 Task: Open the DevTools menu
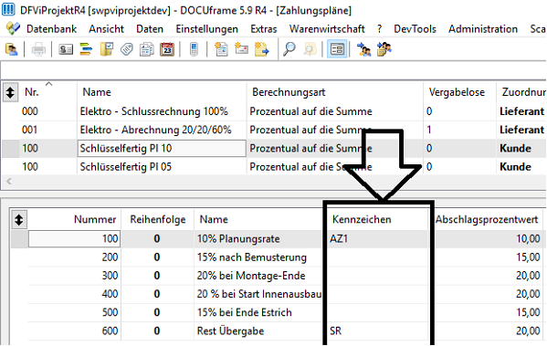pyautogui.click(x=416, y=29)
